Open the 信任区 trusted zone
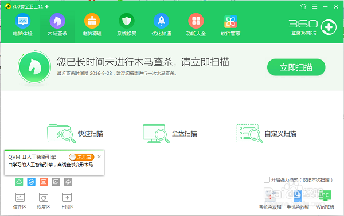The image size is (344, 216). tap(19, 201)
